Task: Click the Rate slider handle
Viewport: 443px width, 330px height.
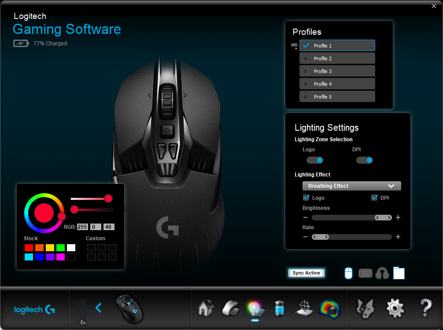Action: (x=320, y=237)
